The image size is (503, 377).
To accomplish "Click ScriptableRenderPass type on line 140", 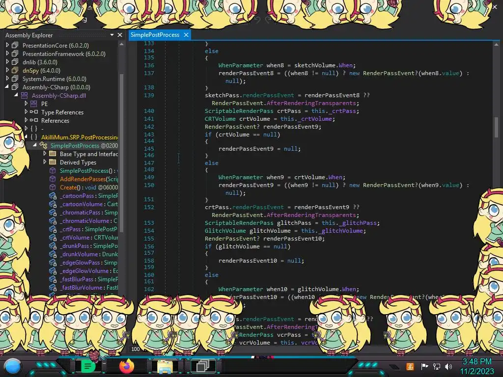I will click(x=239, y=111).
